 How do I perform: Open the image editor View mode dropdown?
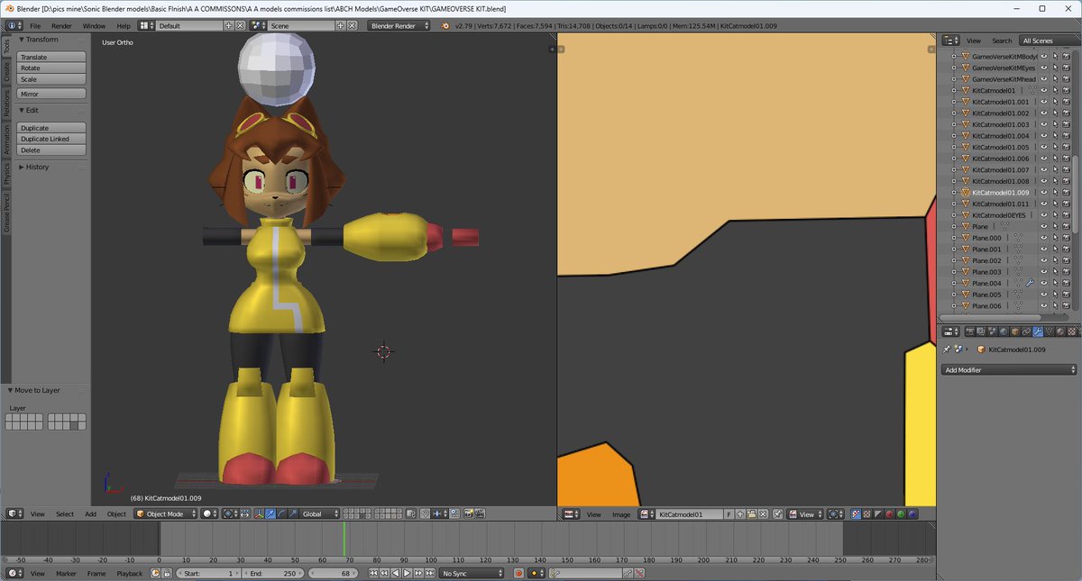805,514
